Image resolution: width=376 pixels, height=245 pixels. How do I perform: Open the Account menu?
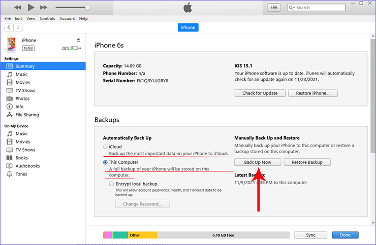pos(67,18)
